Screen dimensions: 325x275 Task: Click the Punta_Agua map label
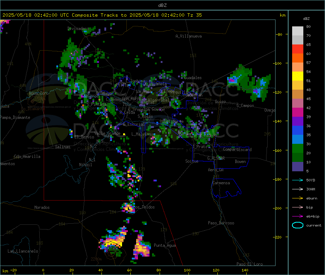(165, 245)
